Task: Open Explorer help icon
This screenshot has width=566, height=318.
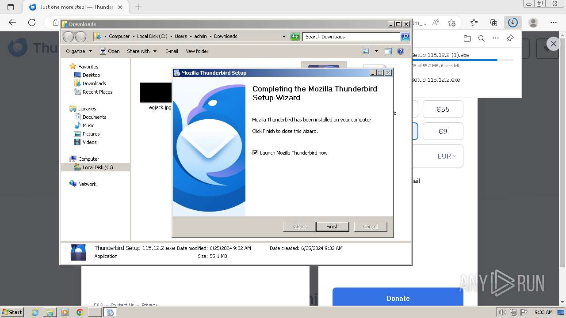Action: [401, 51]
